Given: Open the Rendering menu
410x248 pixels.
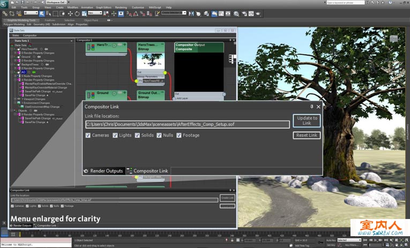Looking at the screenshot, I should (121, 8).
